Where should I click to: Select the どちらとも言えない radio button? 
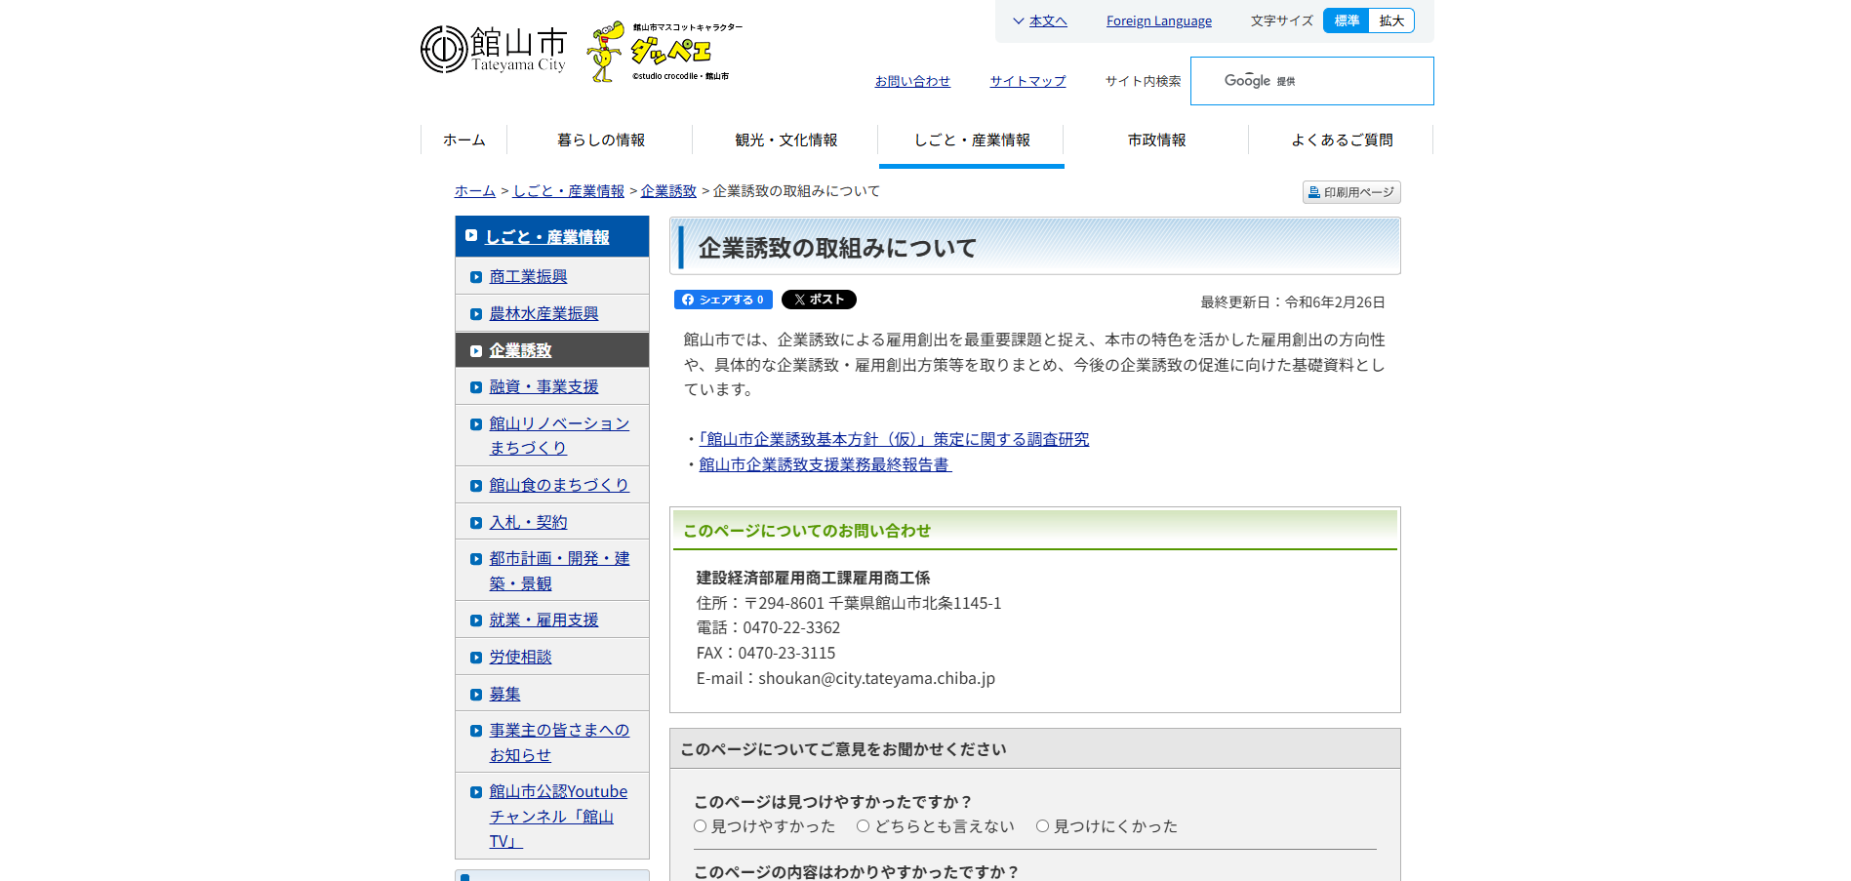click(863, 825)
